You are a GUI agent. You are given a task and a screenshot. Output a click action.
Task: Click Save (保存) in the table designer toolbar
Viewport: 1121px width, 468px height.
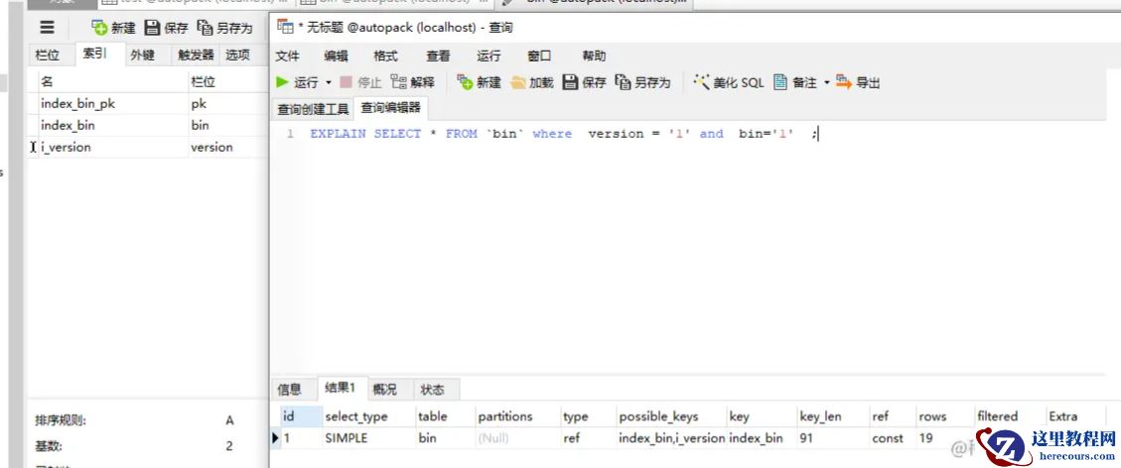tap(166, 28)
